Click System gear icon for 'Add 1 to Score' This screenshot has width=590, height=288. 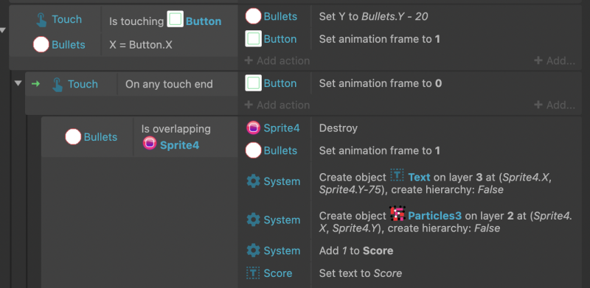[253, 250]
